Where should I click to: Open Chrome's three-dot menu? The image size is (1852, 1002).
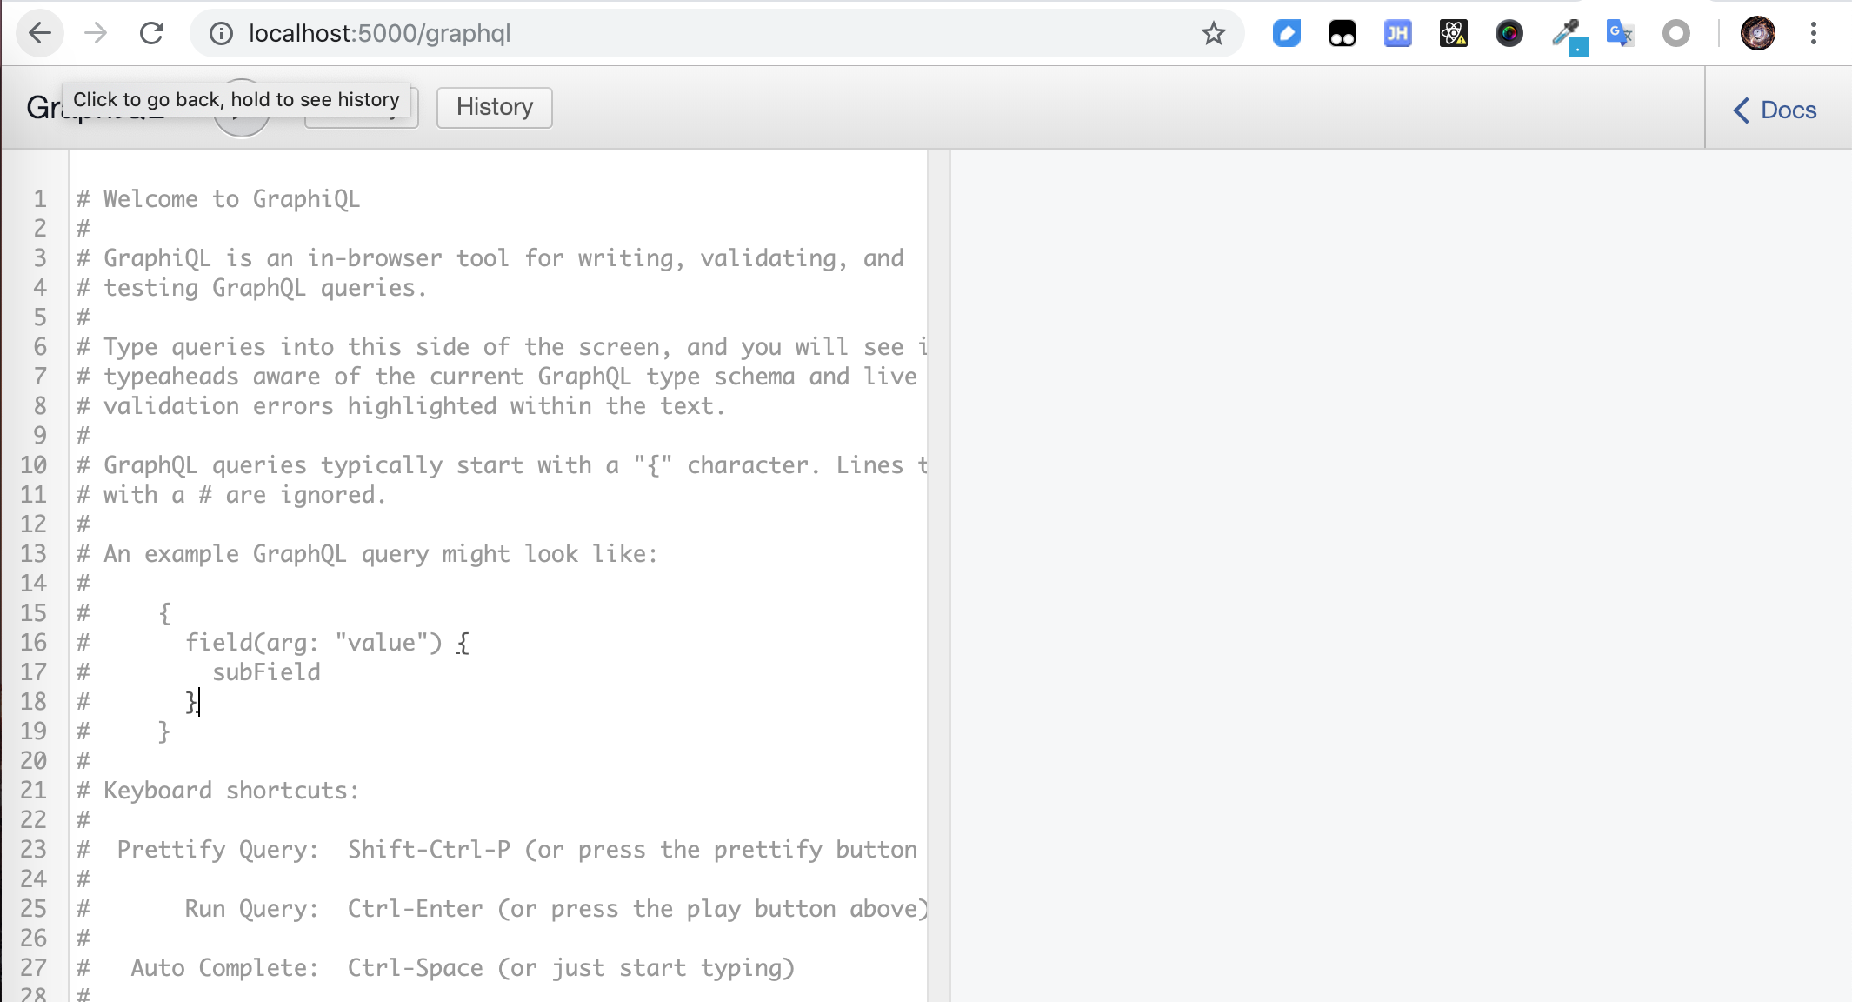click(x=1813, y=34)
